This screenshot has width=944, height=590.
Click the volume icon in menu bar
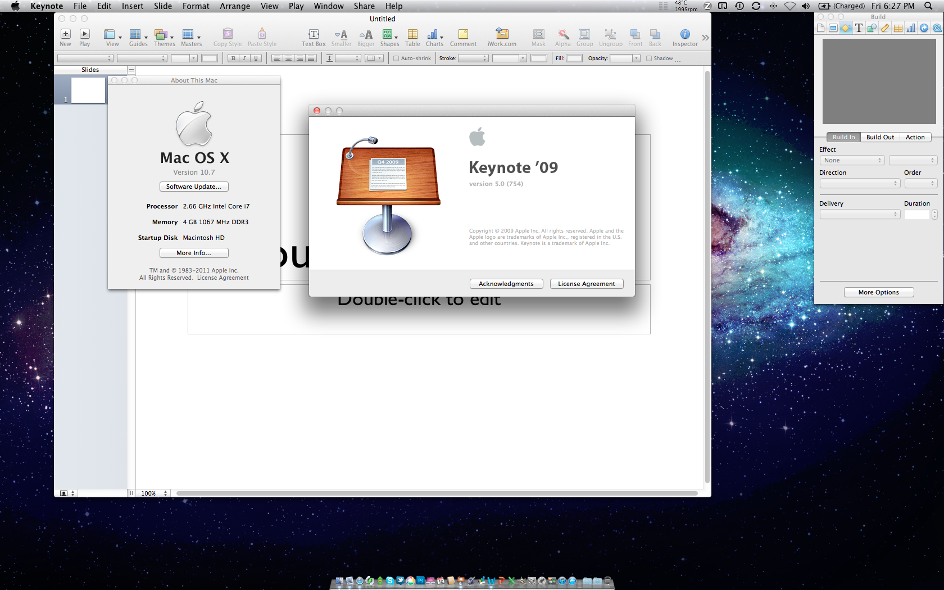pos(806,6)
